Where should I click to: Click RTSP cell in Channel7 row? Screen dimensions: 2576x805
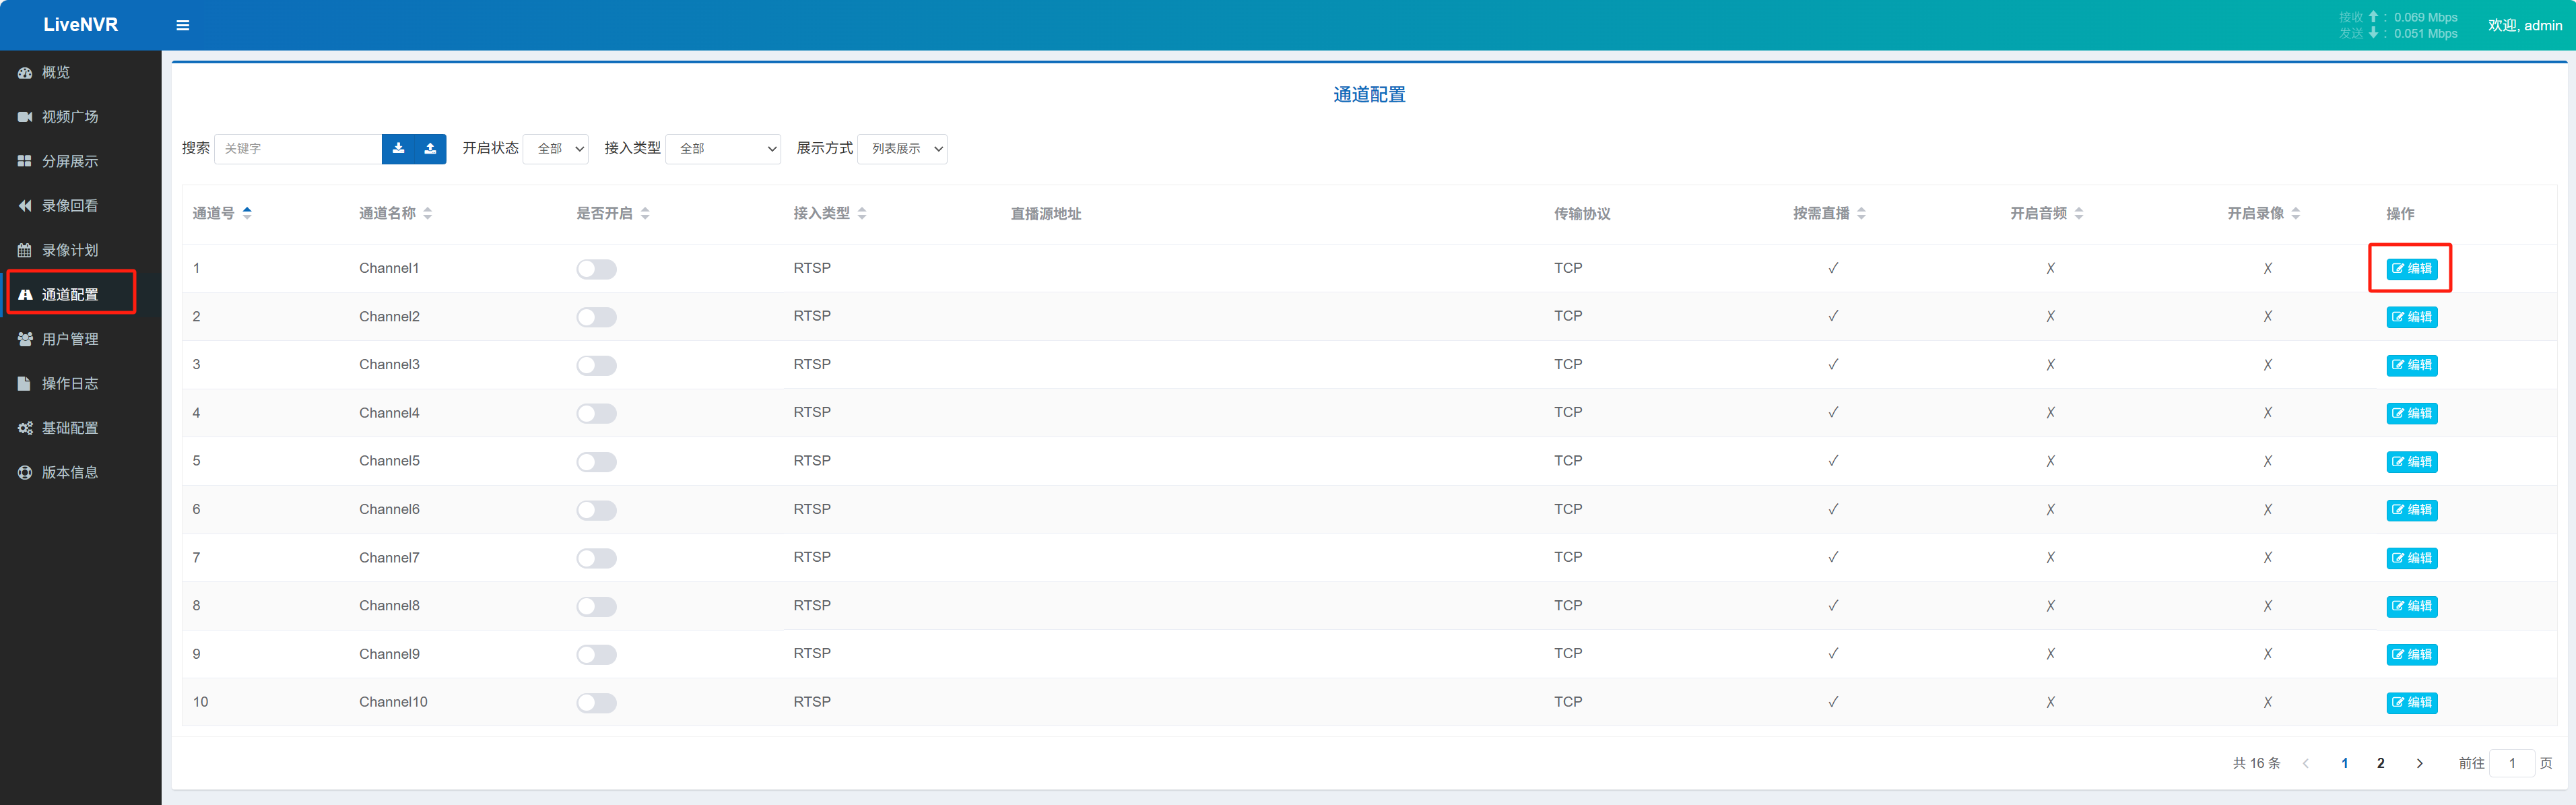coord(812,557)
